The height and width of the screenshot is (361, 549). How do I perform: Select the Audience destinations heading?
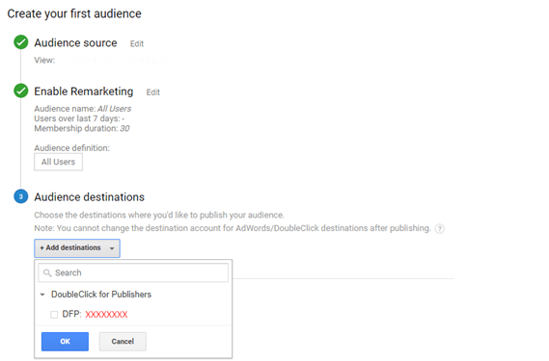click(90, 197)
